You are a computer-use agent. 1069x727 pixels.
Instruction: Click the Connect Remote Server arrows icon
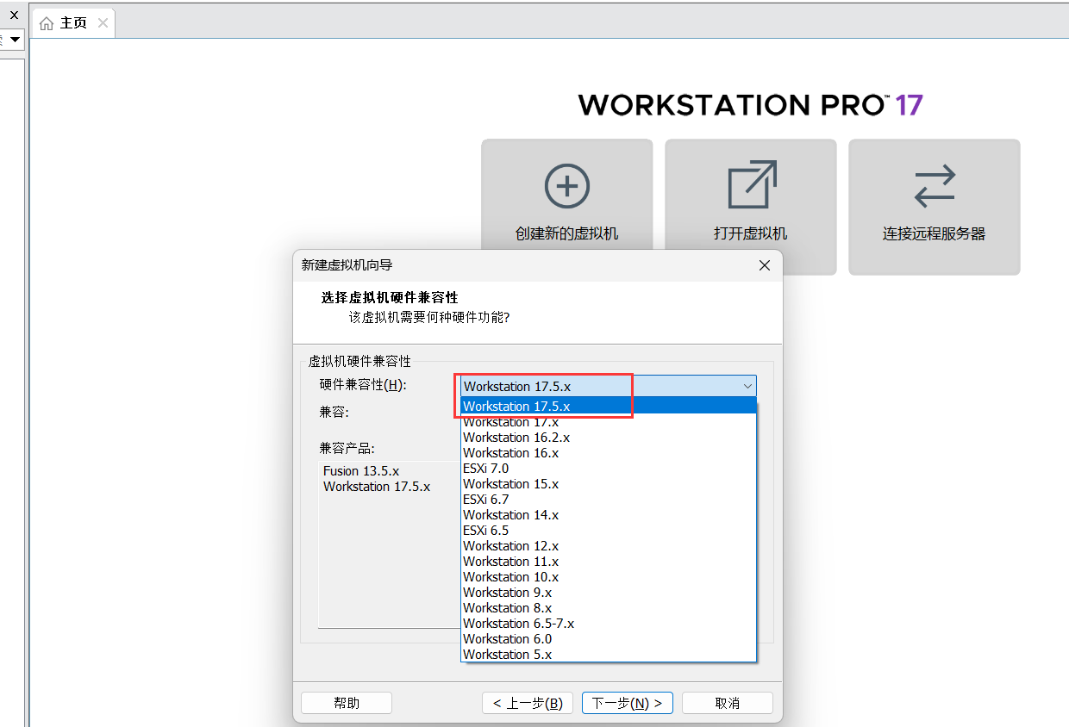tap(935, 186)
